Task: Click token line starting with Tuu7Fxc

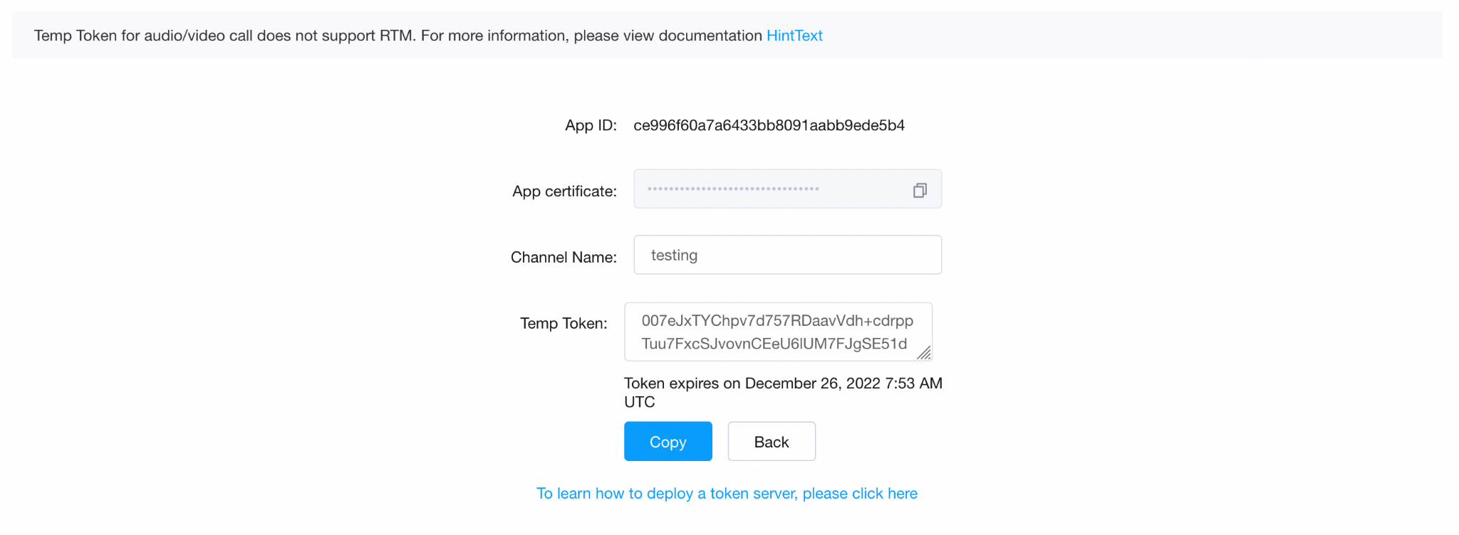Action: click(x=774, y=344)
